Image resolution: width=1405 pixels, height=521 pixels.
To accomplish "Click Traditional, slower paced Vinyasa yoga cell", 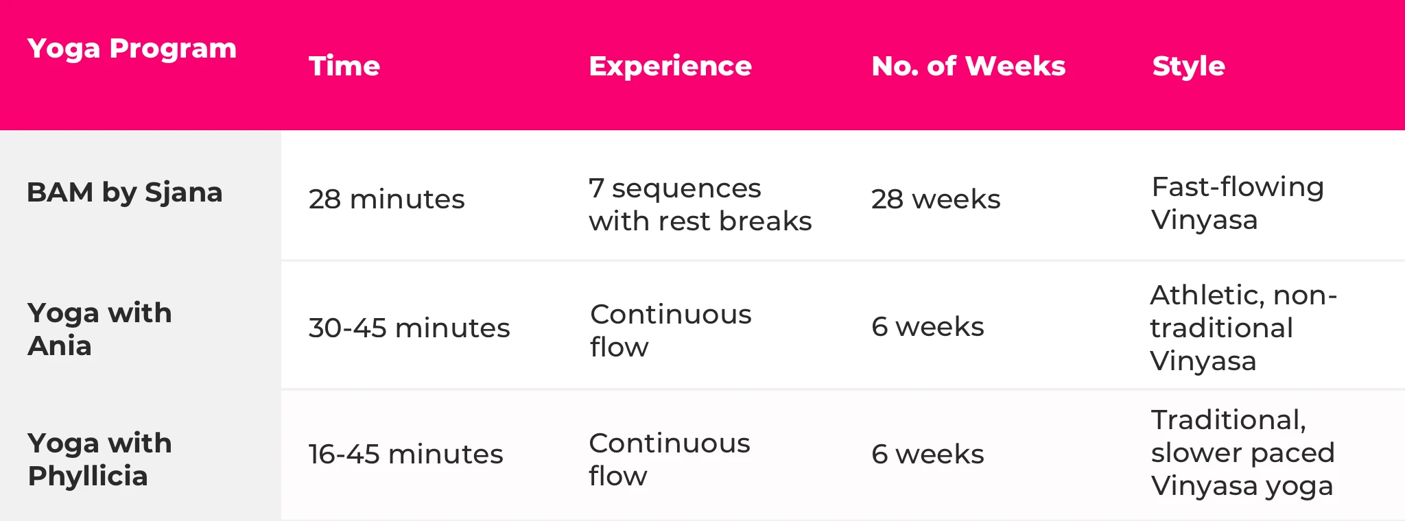I will [x=1242, y=452].
